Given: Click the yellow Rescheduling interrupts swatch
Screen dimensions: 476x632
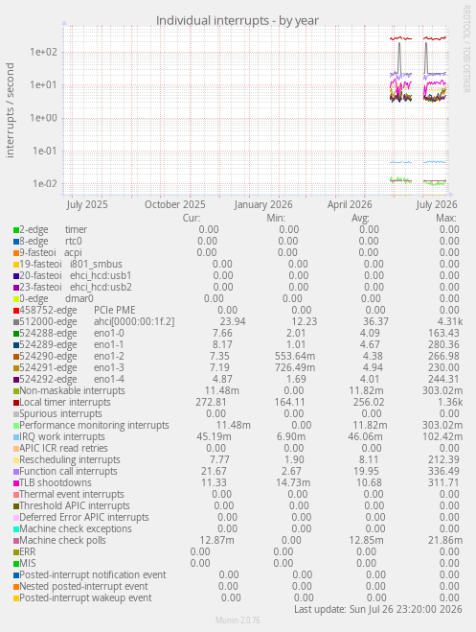Looking at the screenshot, I should [x=16, y=460].
